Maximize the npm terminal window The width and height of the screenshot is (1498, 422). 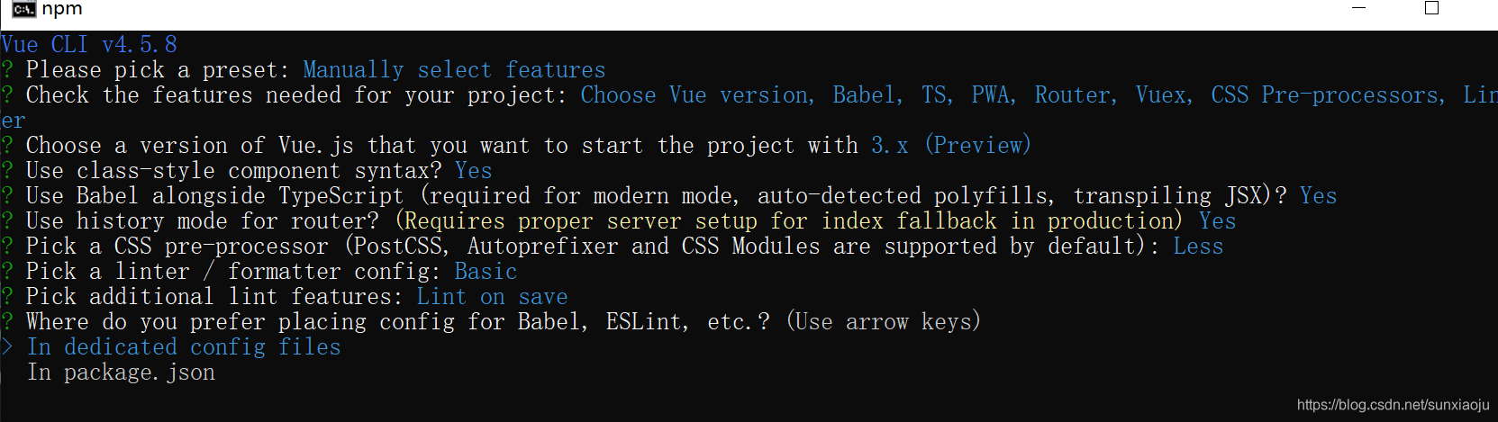pos(1431,8)
